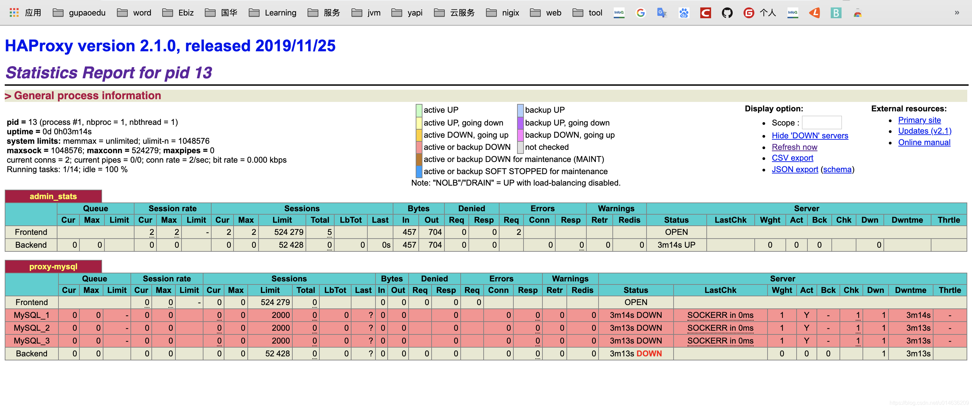This screenshot has width=972, height=409.
Task: Open the GitHub bookmark icon
Action: (727, 13)
